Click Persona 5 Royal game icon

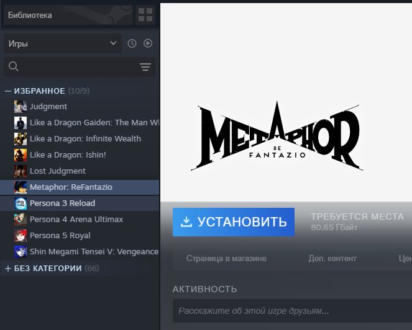21,236
